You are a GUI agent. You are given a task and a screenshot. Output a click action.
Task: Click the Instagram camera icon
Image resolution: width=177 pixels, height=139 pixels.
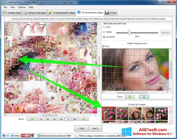click(x=32, y=136)
